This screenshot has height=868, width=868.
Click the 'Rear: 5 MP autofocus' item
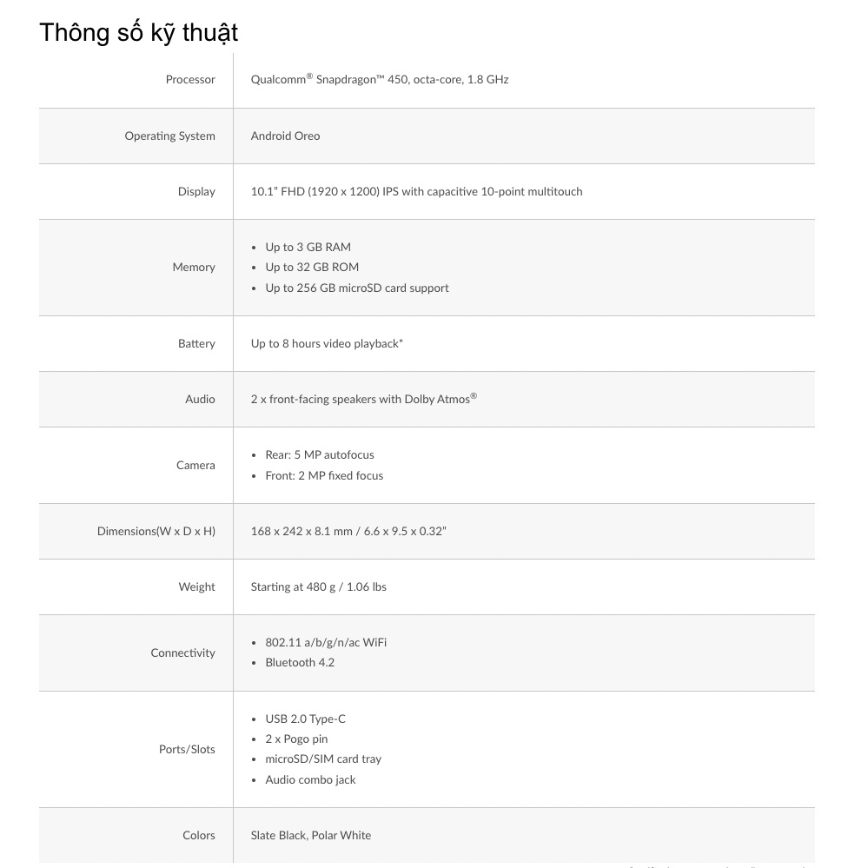pyautogui.click(x=320, y=455)
